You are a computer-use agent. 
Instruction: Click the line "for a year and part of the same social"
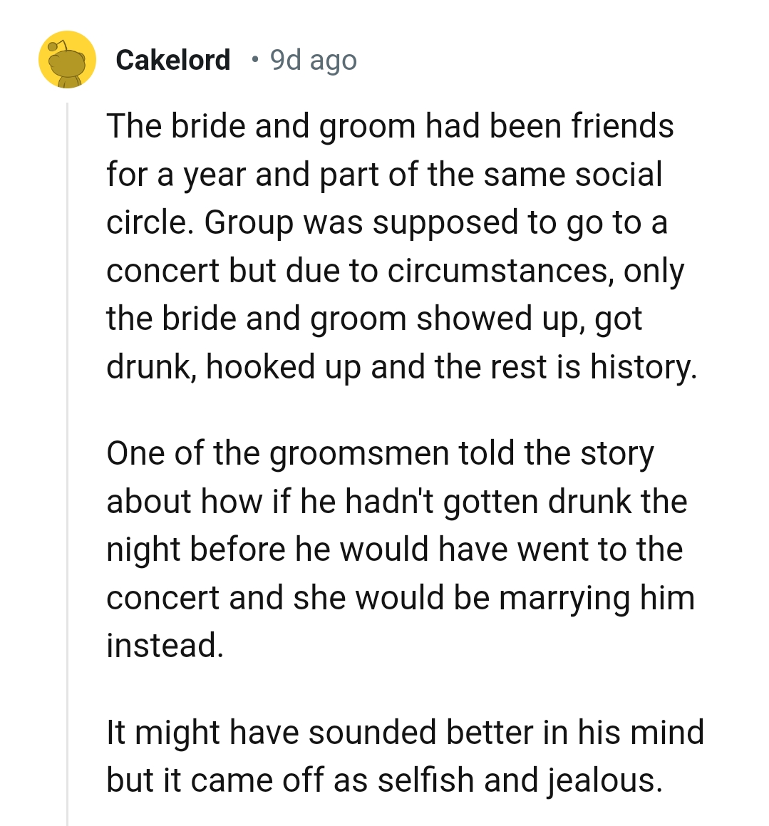pos(384,175)
